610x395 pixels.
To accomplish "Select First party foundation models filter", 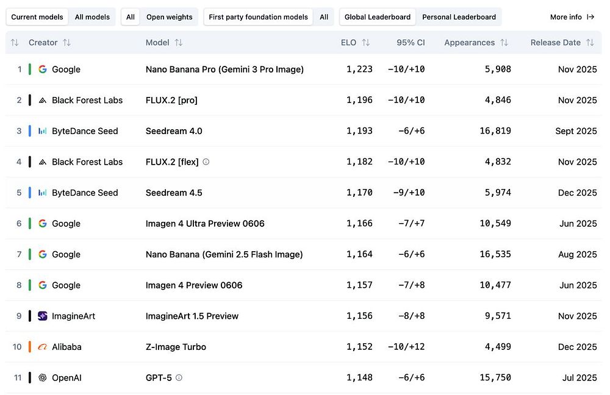I will click(258, 17).
